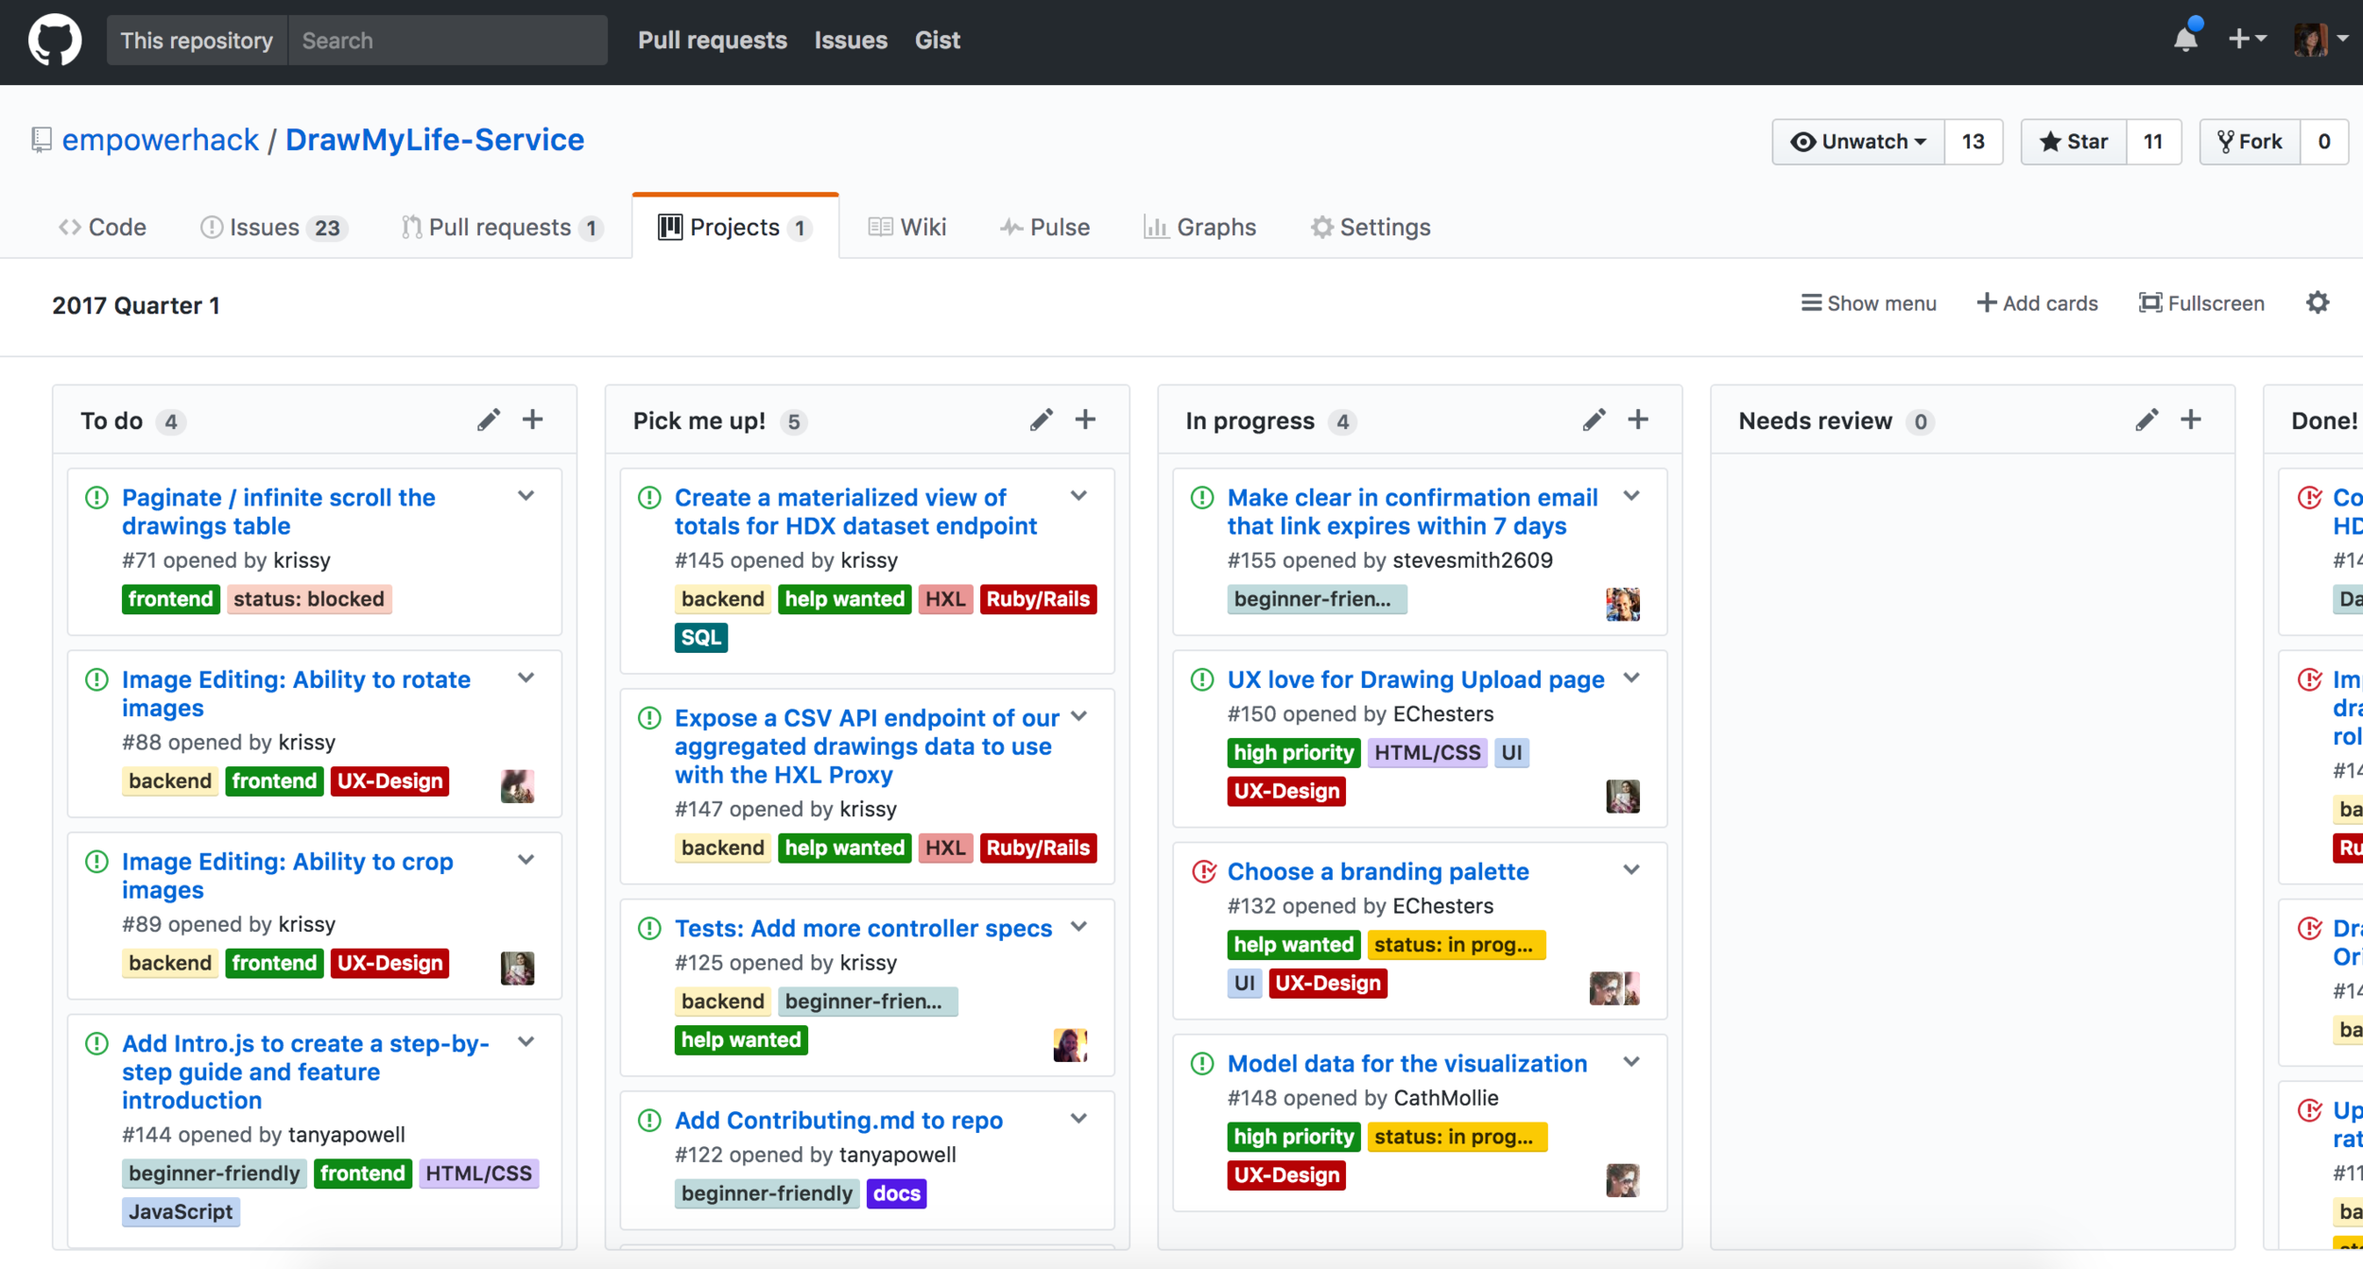Edit the To do column name
Viewport: 2363px width, 1269px height.
click(488, 420)
